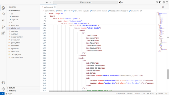Toggle the primary side bar

point(160,2)
